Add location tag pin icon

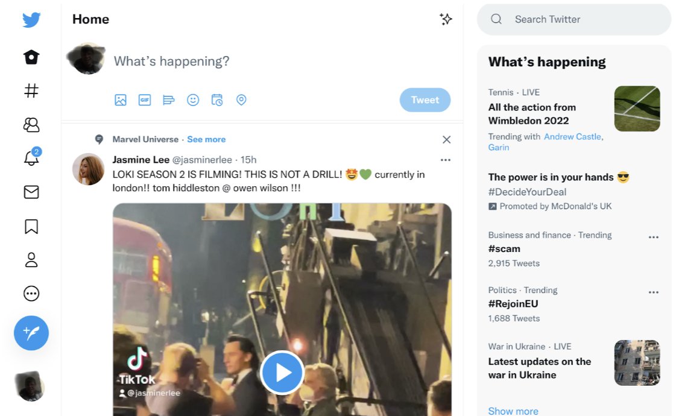pyautogui.click(x=241, y=100)
